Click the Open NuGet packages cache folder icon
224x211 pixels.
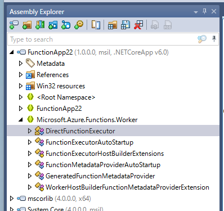[x=53, y=25]
